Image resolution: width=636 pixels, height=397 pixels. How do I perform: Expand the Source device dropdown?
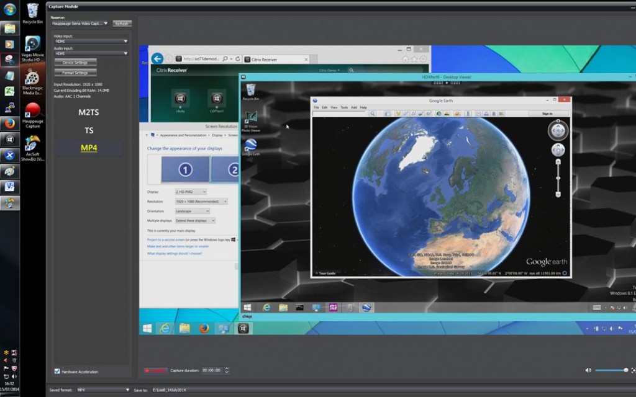[x=80, y=24]
